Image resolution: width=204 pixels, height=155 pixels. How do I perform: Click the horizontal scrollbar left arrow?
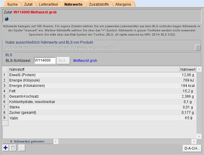[x=56, y=141]
